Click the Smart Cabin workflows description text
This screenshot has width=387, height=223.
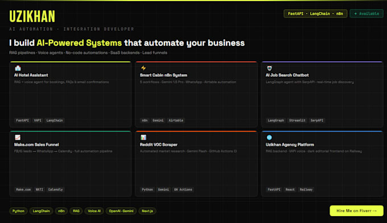pyautogui.click(x=188, y=82)
